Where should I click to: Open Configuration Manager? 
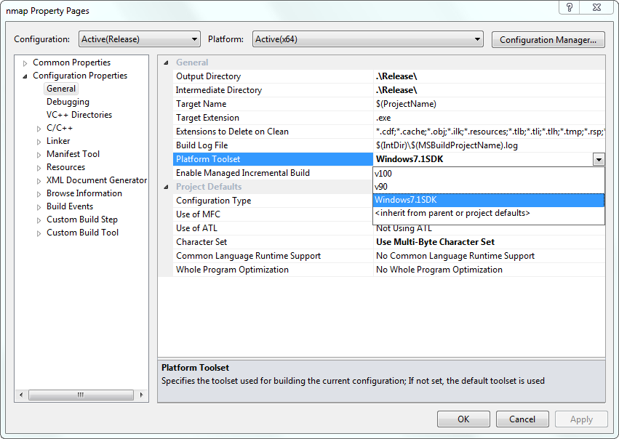pos(548,40)
